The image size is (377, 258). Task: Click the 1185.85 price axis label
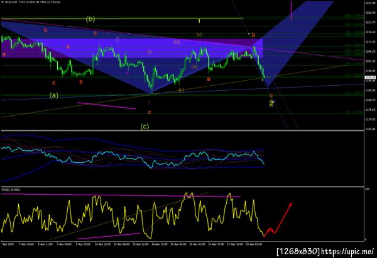coord(371,90)
